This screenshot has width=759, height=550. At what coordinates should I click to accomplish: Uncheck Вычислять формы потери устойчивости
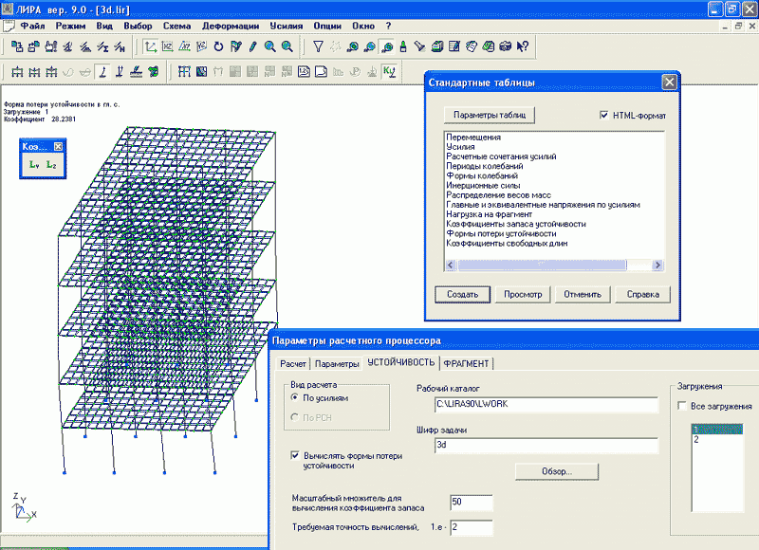pos(295,456)
